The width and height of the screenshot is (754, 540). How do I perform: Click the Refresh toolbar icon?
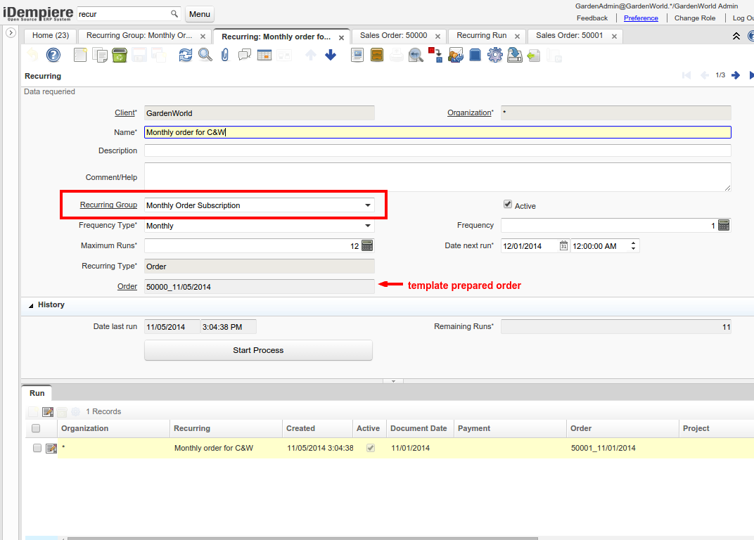(186, 55)
